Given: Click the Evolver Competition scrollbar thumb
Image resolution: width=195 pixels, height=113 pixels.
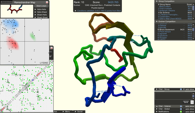Looking at the screenshot, I should (x=193, y=29).
